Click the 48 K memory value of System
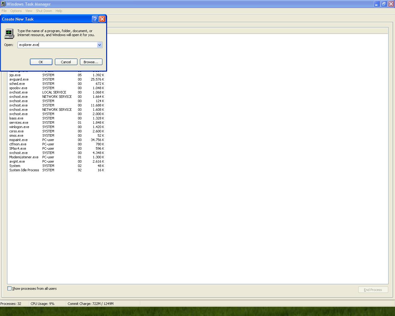Viewport: 395px width, 316px height. (101, 166)
